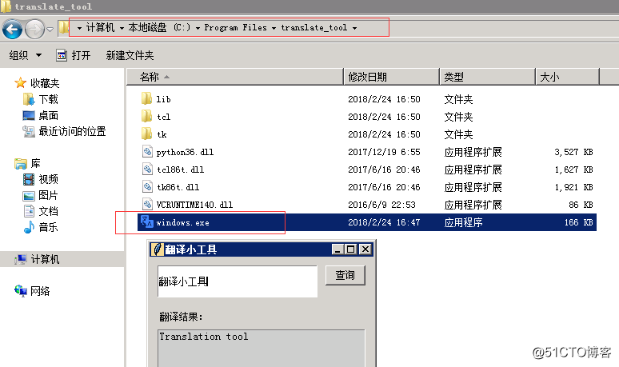Maximize the 翻译小工具 window
Image resolution: width=619 pixels, height=367 pixels.
pos(350,249)
